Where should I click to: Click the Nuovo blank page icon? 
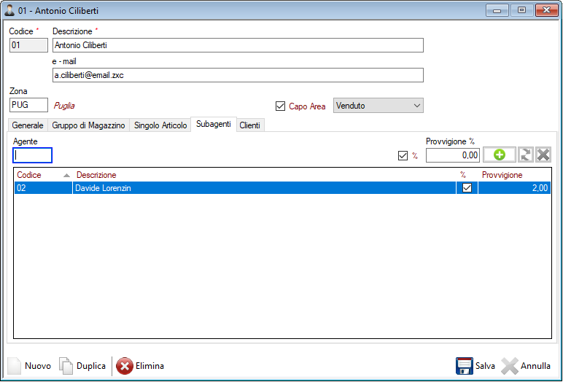pyautogui.click(x=15, y=366)
